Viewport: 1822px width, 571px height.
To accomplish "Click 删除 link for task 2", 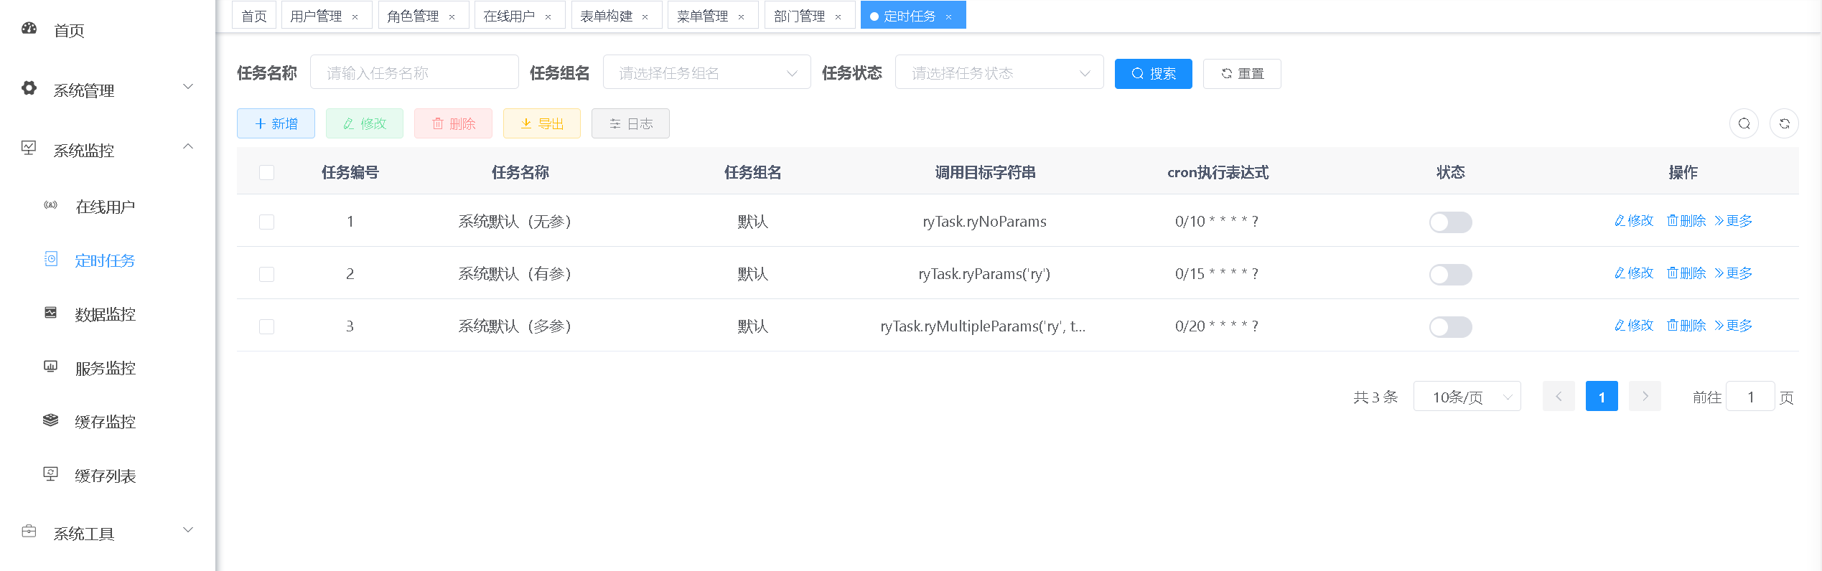I will pyautogui.click(x=1686, y=273).
